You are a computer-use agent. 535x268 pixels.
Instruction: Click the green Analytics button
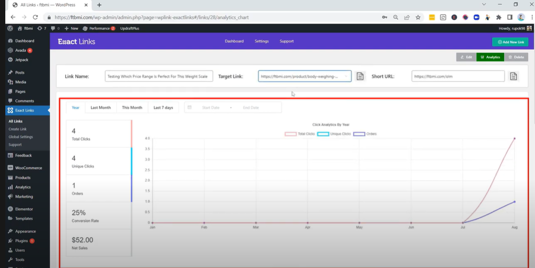click(x=490, y=57)
